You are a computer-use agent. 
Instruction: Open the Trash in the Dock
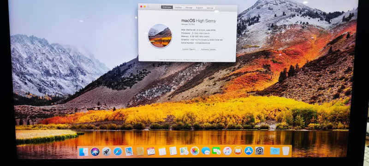(x=286, y=151)
